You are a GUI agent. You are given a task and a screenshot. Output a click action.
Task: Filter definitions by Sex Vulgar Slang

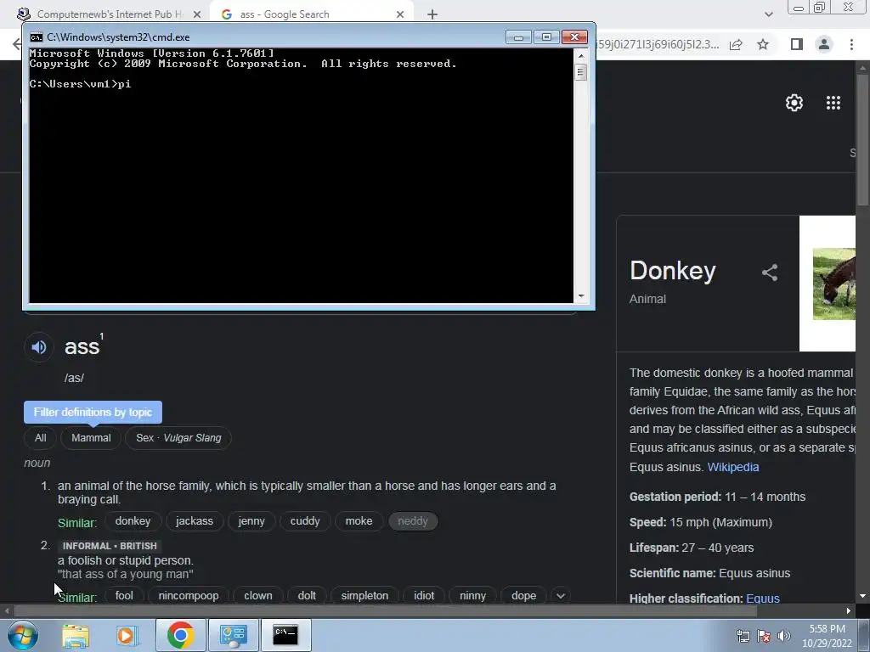(x=178, y=438)
